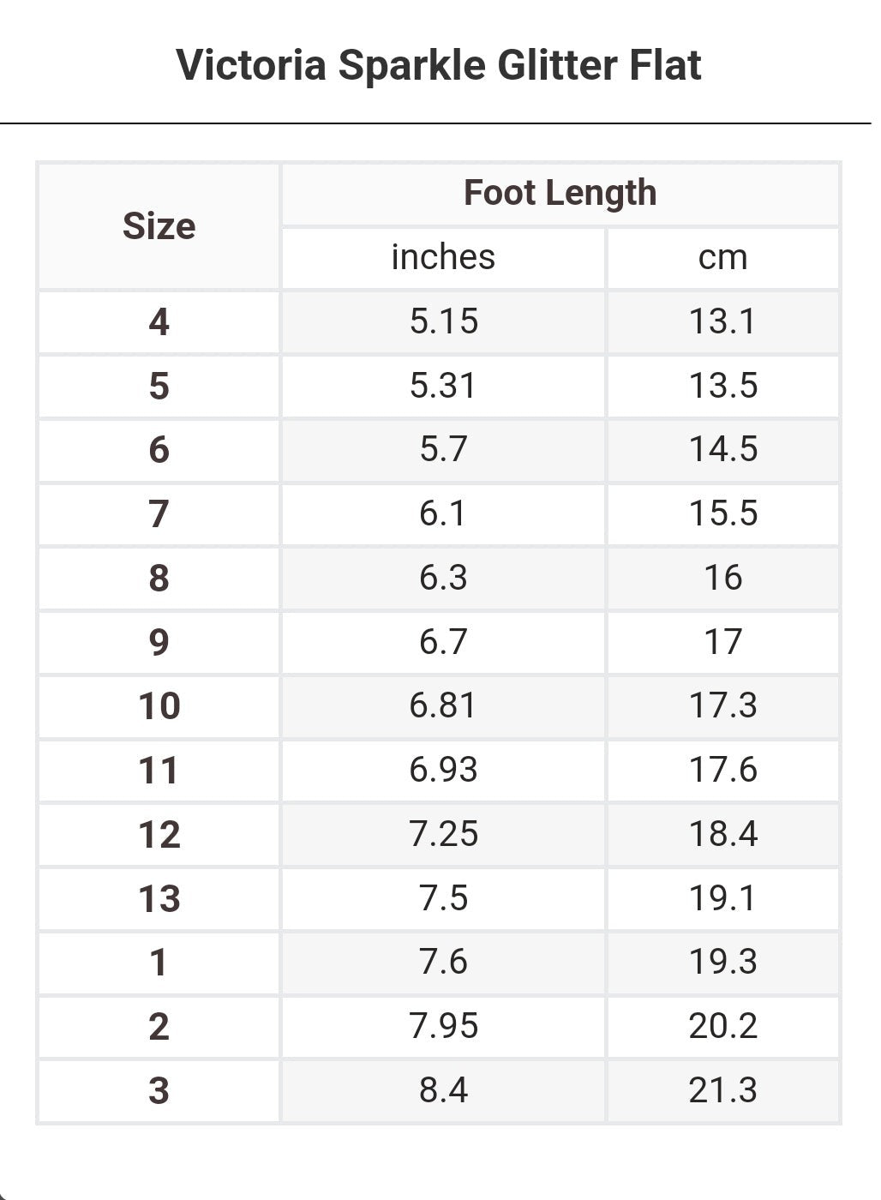Screen dimensions: 881x1200
Task: Click the size 4 row label
Action: click(x=159, y=322)
